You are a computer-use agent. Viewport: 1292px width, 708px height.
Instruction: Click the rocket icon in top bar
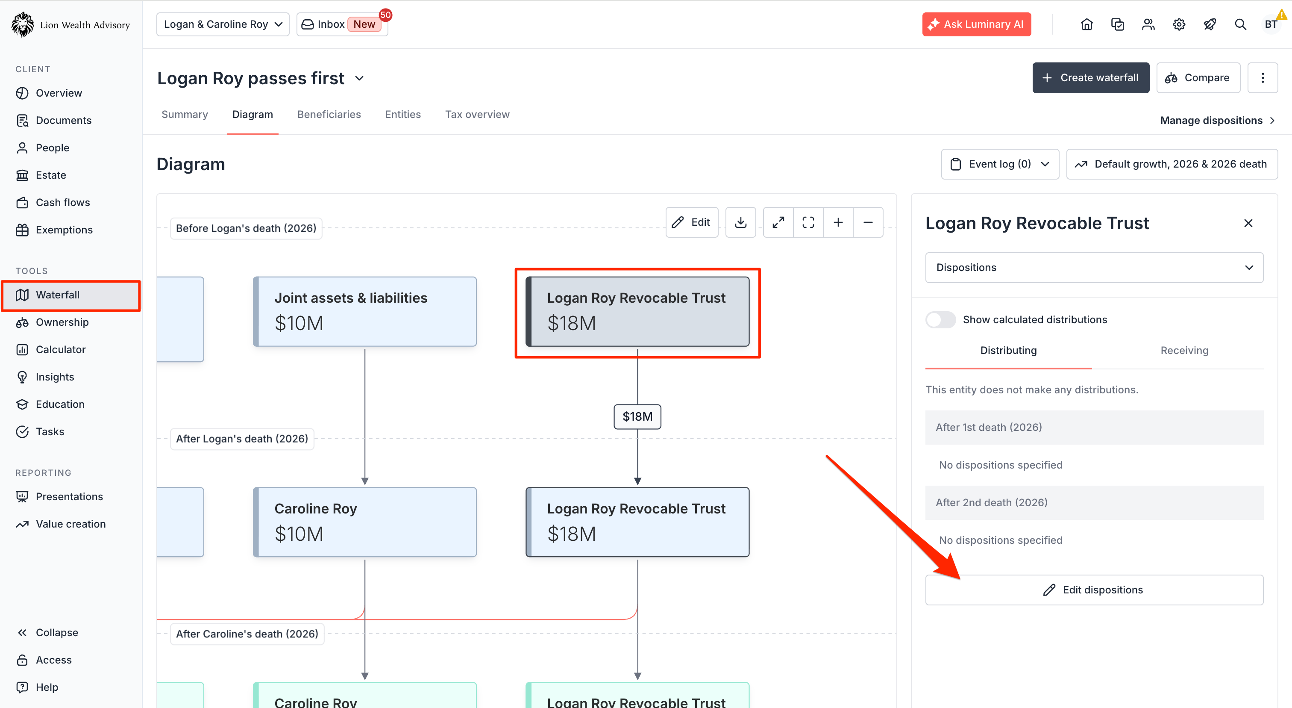pyautogui.click(x=1210, y=24)
